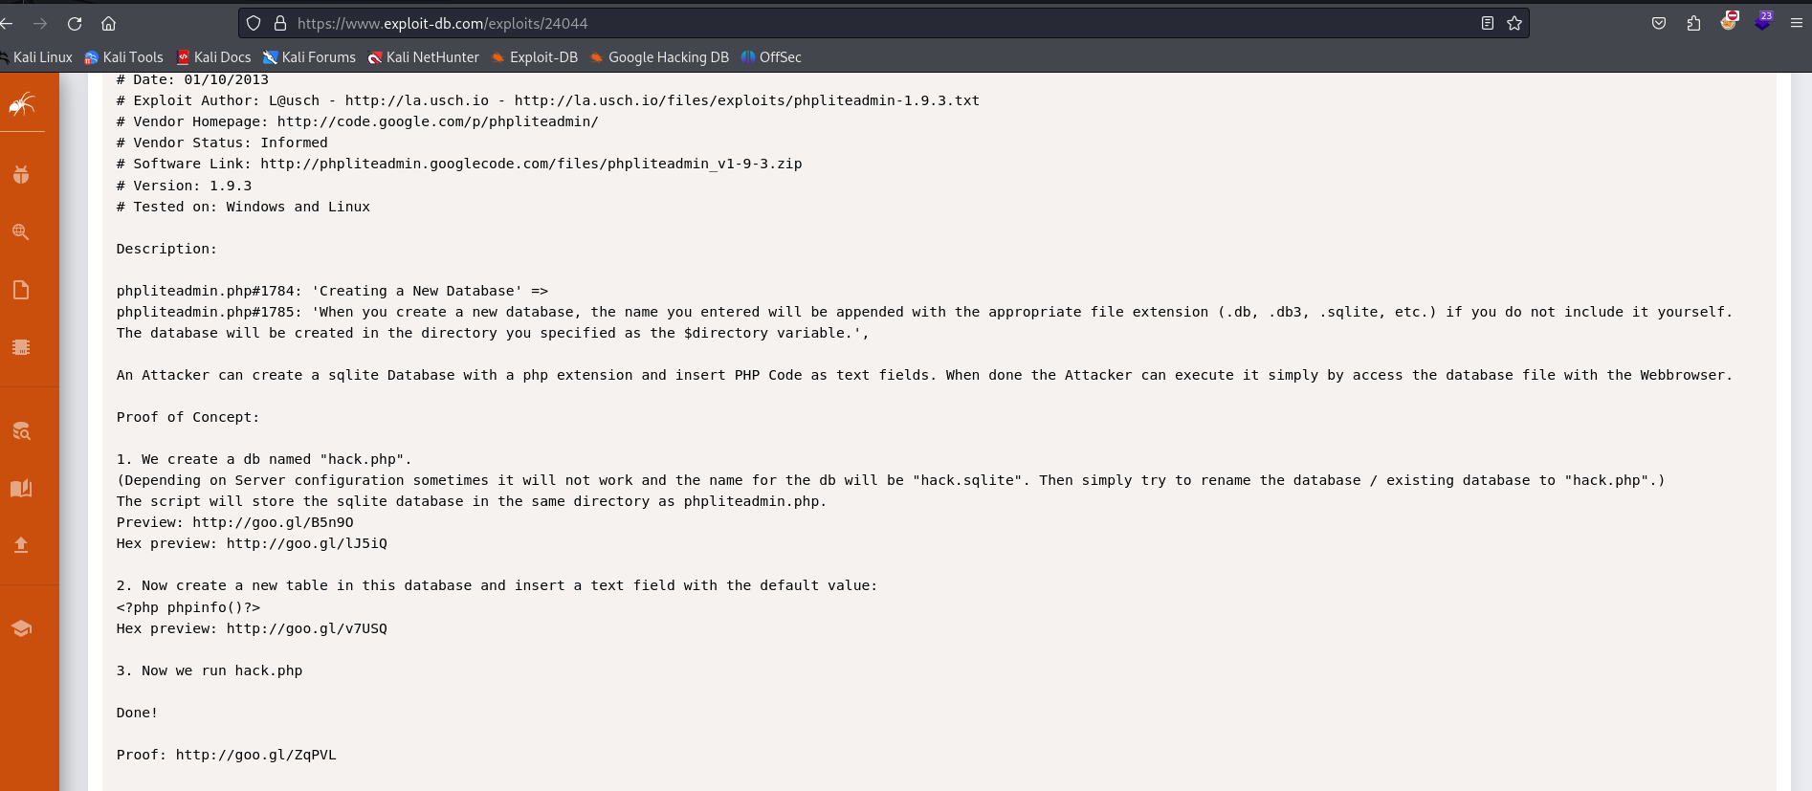Open the graduation cap training icon
The height and width of the screenshot is (791, 1812).
(21, 628)
